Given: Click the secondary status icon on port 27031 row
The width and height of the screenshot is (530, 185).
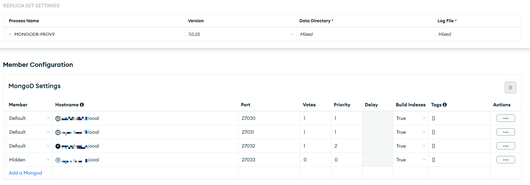Looking at the screenshot, I should click(58, 132).
